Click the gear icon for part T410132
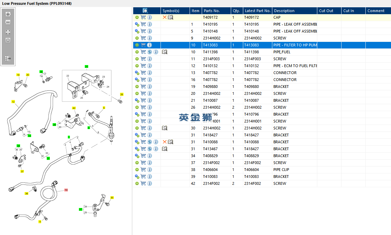 (x=137, y=66)
